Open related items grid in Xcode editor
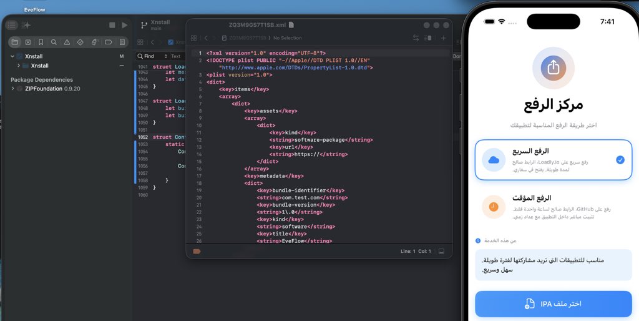Image resolution: width=639 pixels, height=321 pixels. (140, 42)
